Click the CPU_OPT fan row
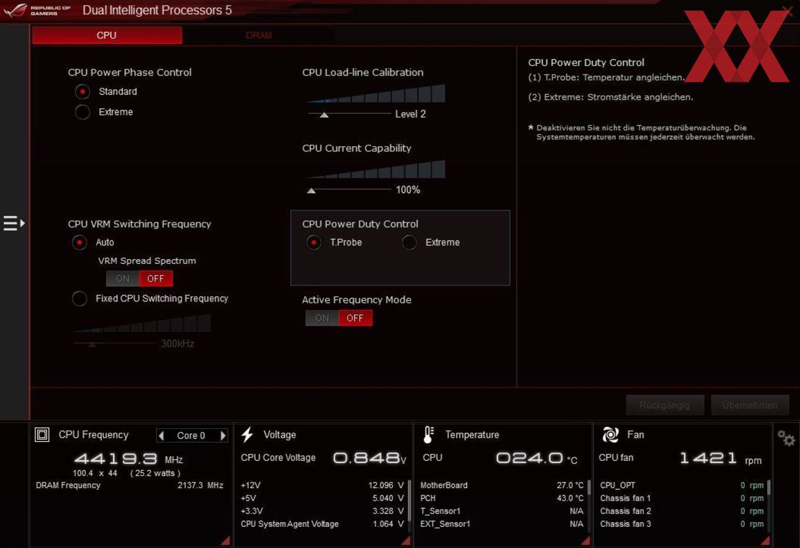 point(682,485)
